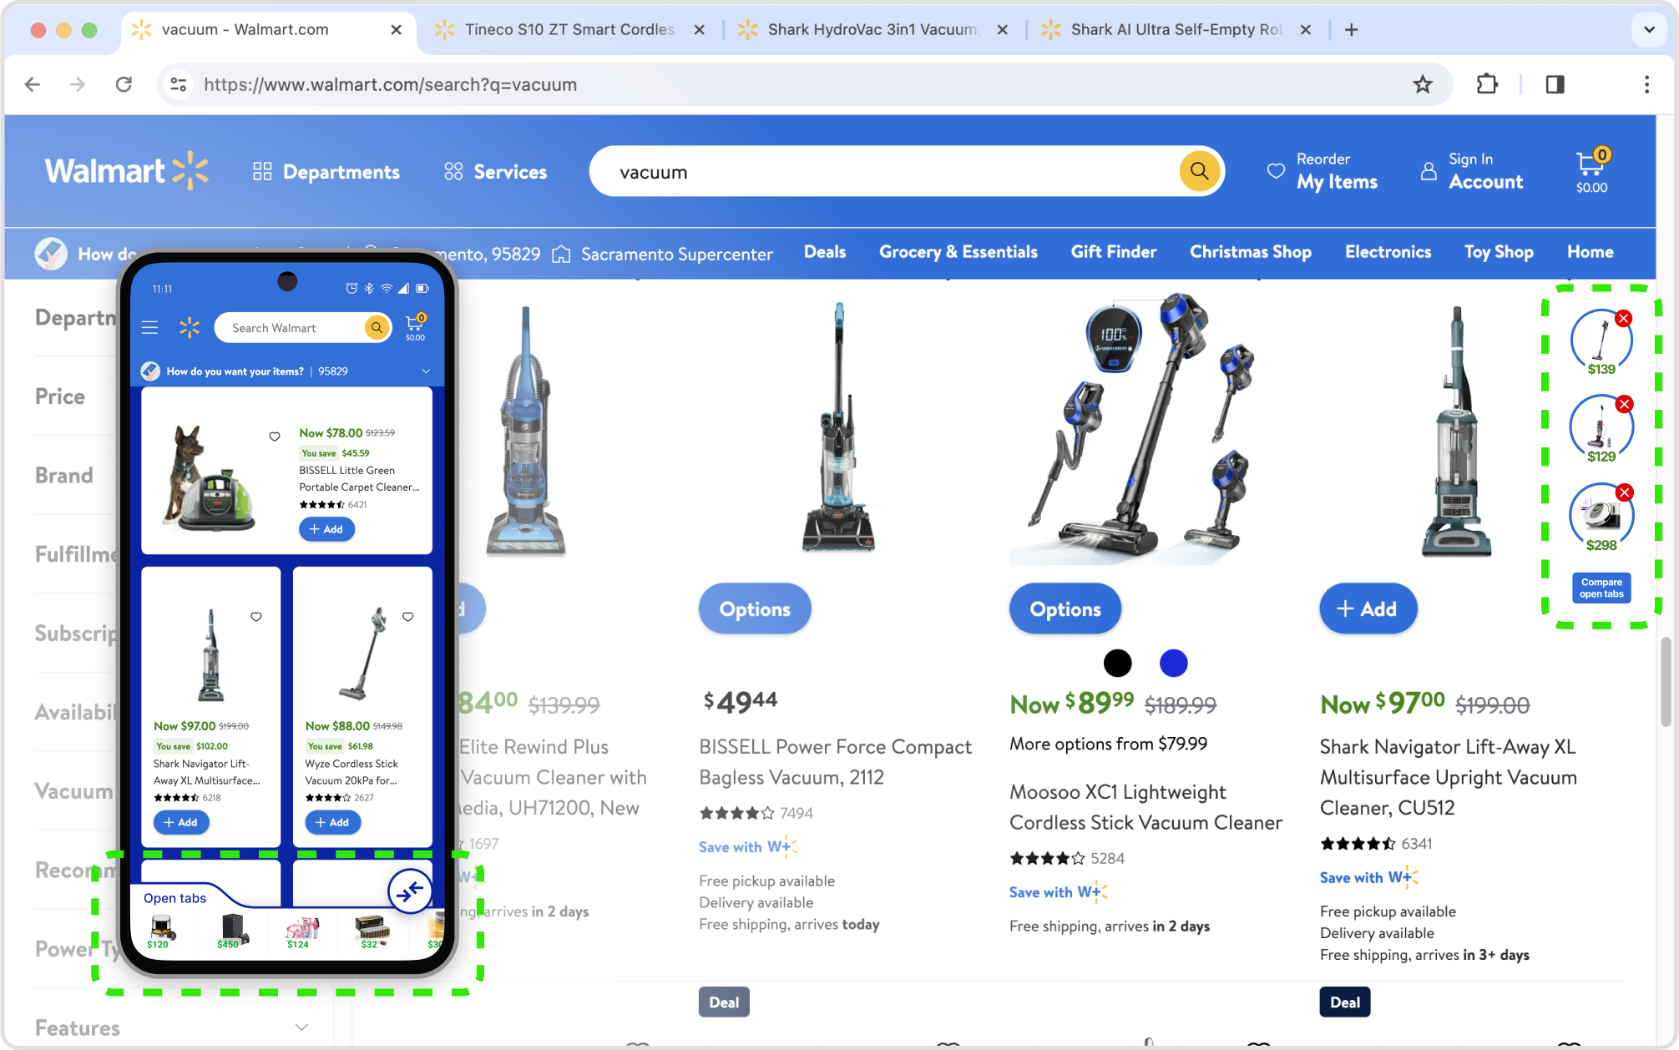Image resolution: width=1679 pixels, height=1050 pixels.
Task: Click the collapse arrows button on the phone
Action: tap(410, 891)
